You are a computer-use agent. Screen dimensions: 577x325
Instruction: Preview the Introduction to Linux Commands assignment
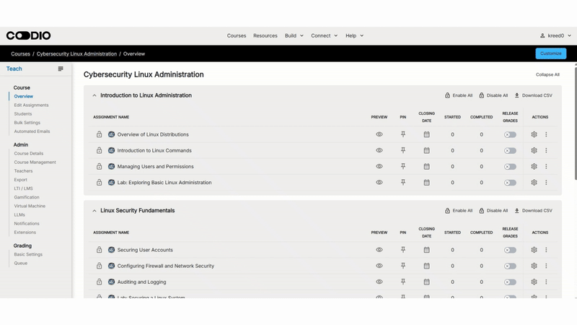[379, 150]
